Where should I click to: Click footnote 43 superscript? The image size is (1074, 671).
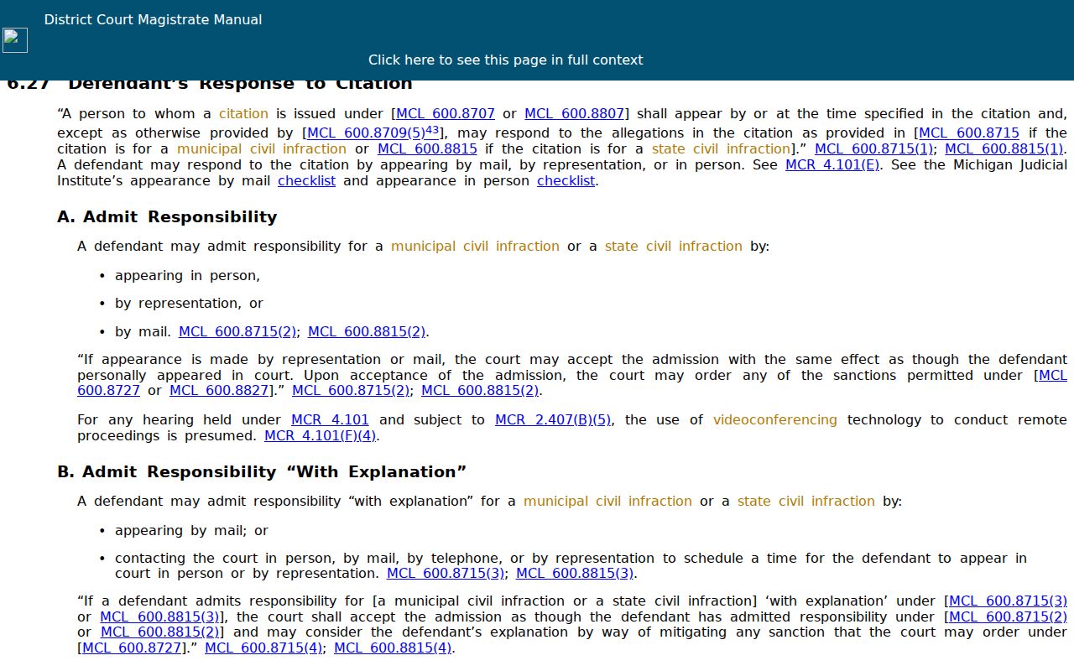pos(432,130)
